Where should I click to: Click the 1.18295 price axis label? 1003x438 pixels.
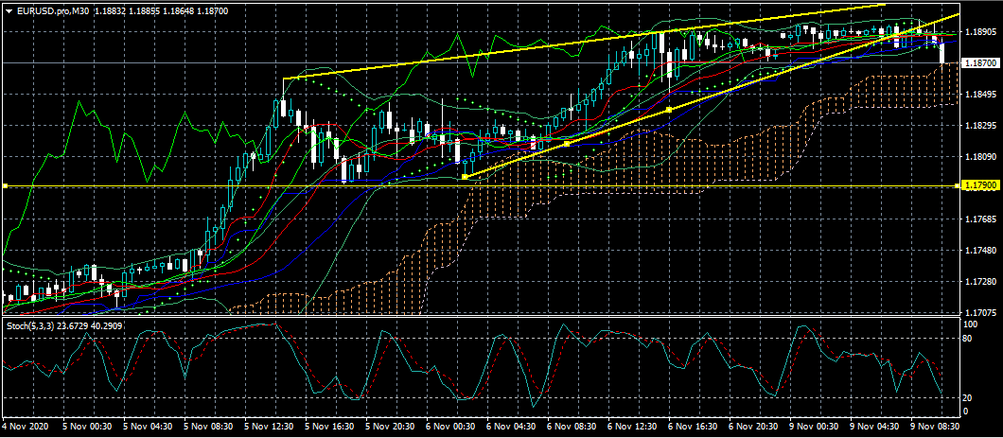click(x=981, y=125)
